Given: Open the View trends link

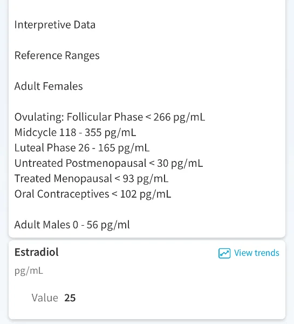Looking at the screenshot, I should pos(249,253).
